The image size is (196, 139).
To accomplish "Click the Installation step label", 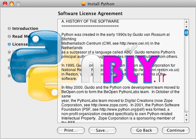I will [23, 68].
